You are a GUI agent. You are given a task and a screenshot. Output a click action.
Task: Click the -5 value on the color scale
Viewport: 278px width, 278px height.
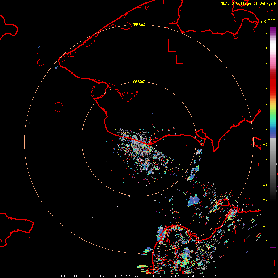coord(265,200)
